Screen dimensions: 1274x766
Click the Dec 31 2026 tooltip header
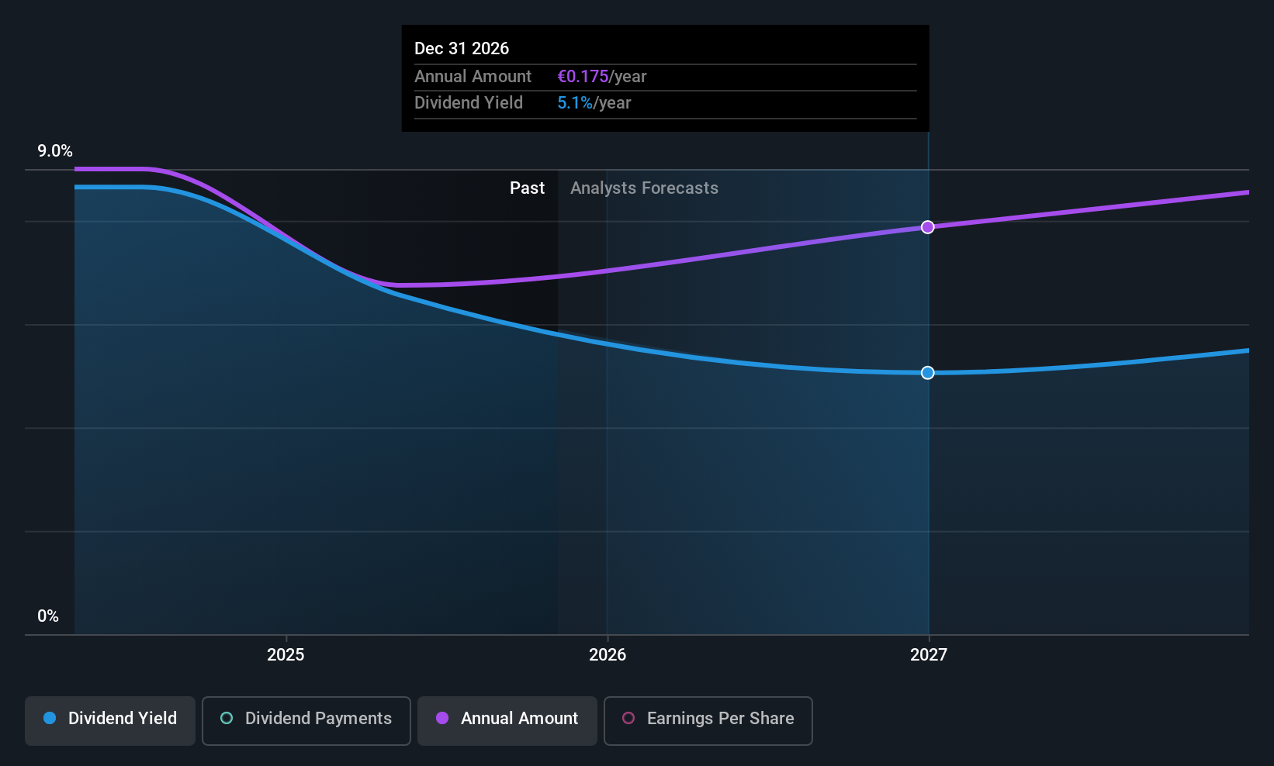click(x=462, y=48)
